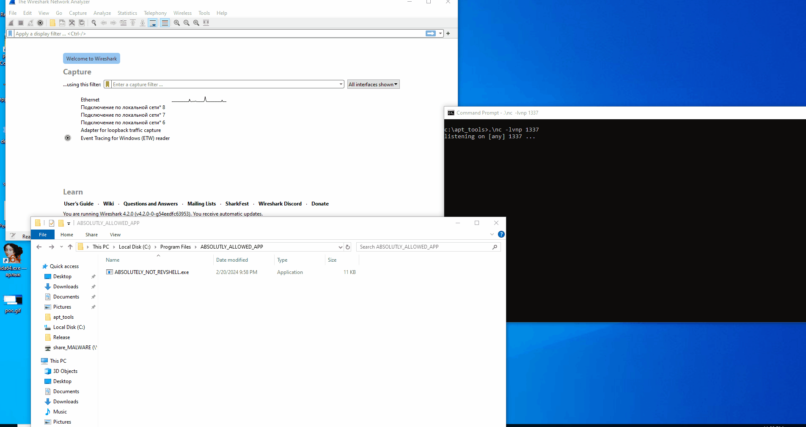Click the Wireshark Discord link
Screen dimensions: 806x427
click(x=280, y=204)
